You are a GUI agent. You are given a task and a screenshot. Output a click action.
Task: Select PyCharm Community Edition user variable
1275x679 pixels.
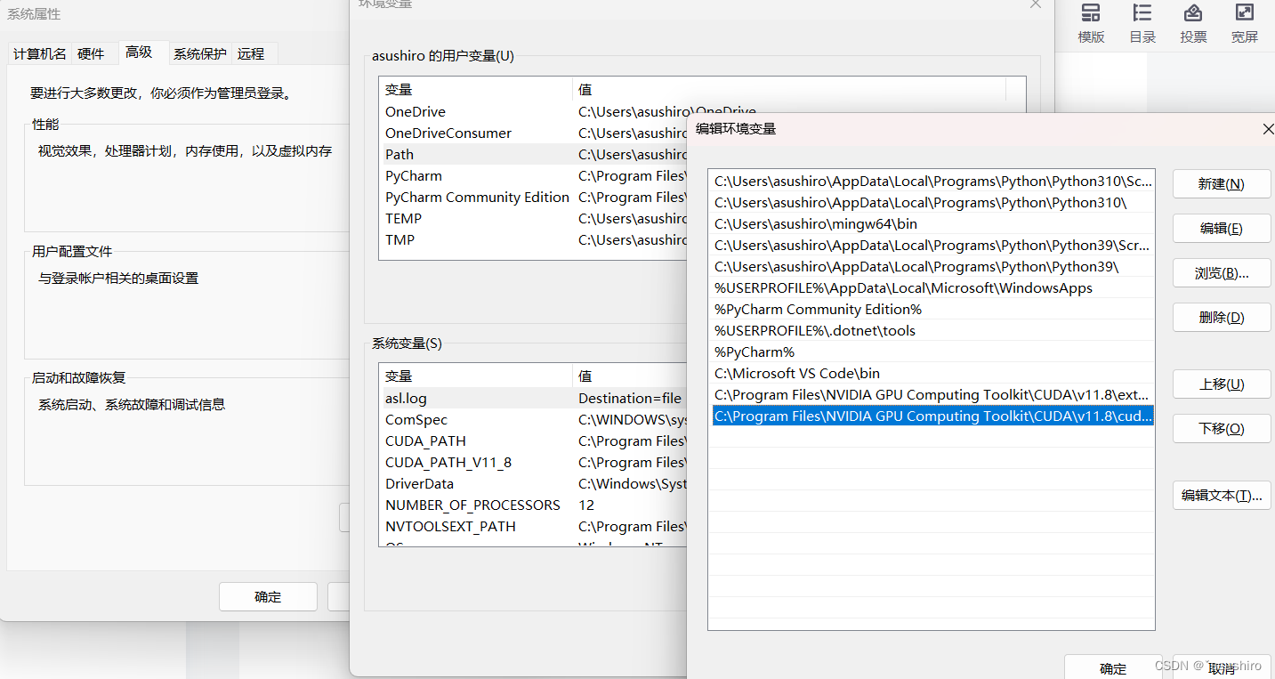pos(536,198)
